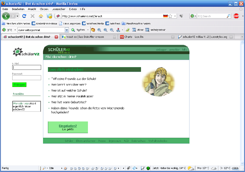This screenshot has width=245, height=172.
Task: Bookmark this page with the star icon
Action: point(170,16)
